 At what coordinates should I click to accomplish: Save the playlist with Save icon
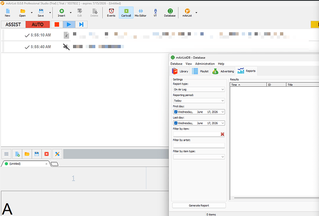41,12
